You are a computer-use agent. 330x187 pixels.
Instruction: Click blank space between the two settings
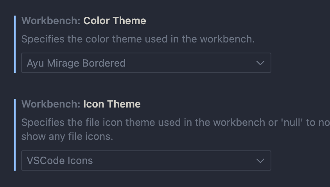(156, 86)
